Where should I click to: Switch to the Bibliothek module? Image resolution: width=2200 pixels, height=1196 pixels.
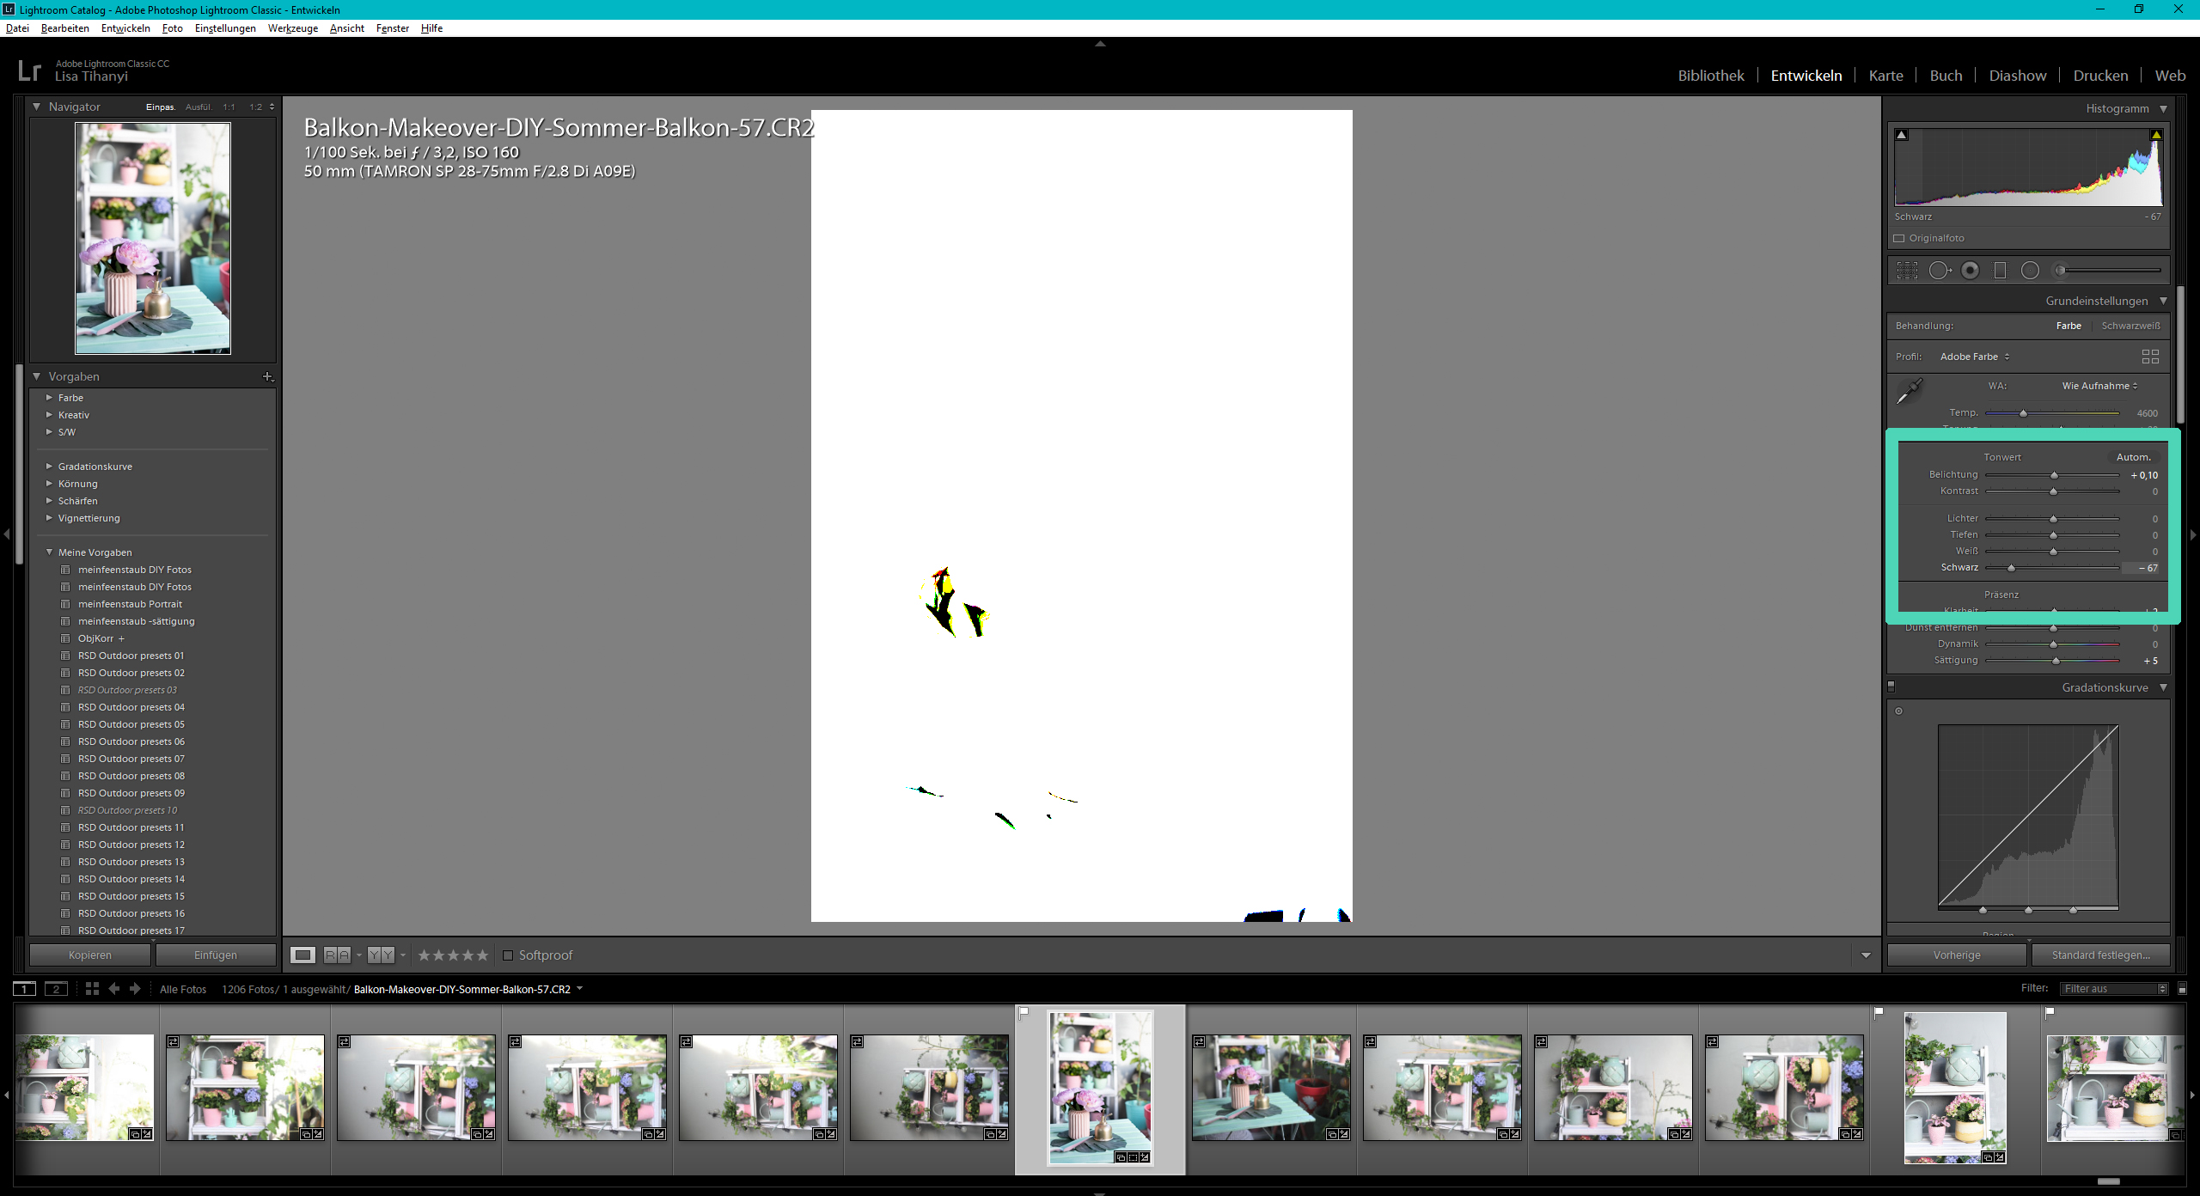point(1710,76)
